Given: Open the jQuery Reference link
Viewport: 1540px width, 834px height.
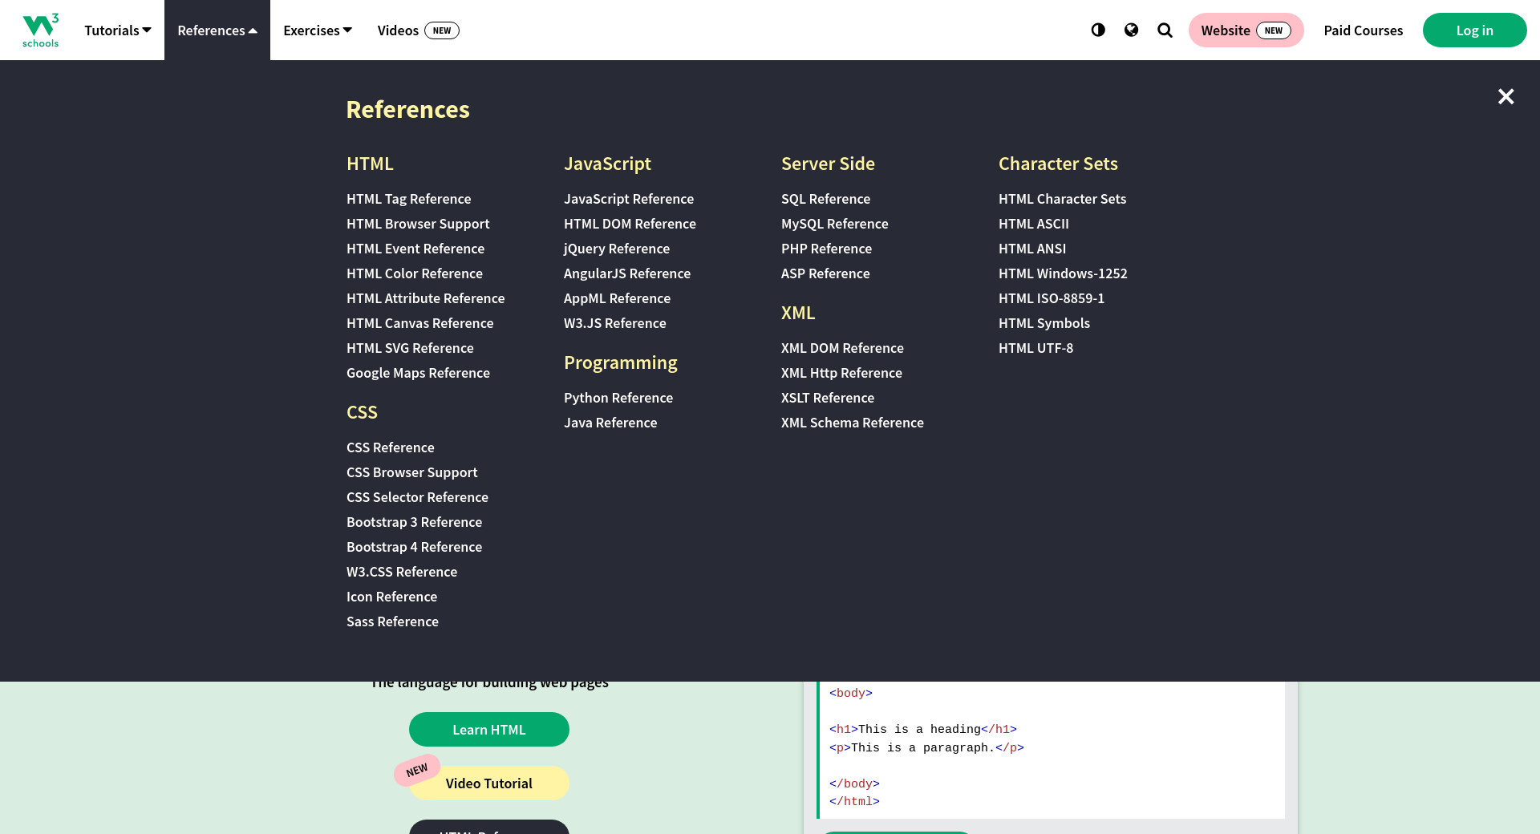Looking at the screenshot, I should (616, 249).
